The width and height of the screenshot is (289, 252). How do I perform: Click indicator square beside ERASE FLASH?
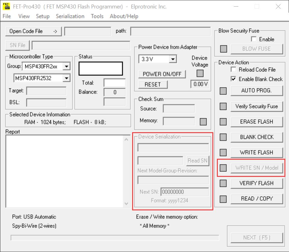[x=223, y=122]
